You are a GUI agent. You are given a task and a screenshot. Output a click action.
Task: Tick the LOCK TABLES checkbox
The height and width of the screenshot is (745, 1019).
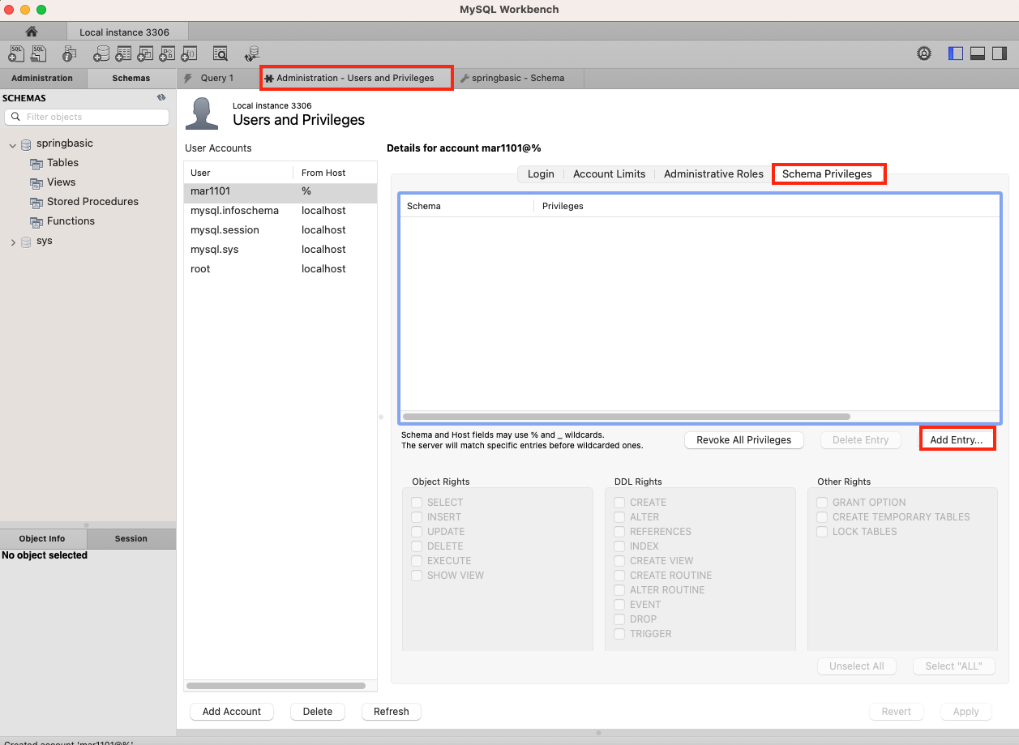point(822,532)
